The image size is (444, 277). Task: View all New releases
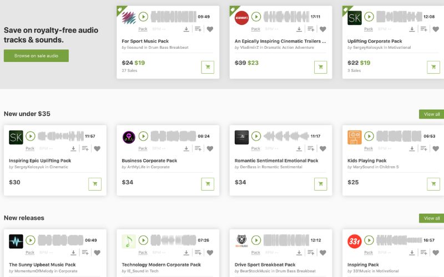432,218
